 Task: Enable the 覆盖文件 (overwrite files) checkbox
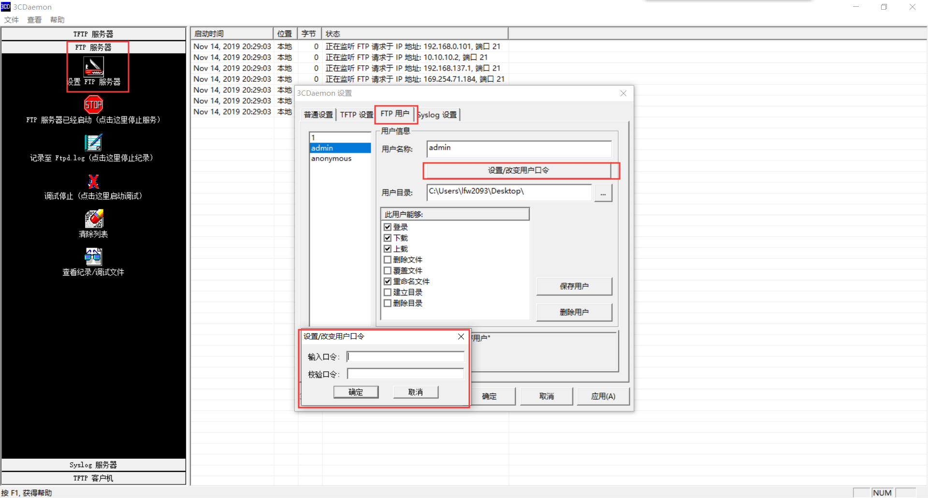[387, 270]
